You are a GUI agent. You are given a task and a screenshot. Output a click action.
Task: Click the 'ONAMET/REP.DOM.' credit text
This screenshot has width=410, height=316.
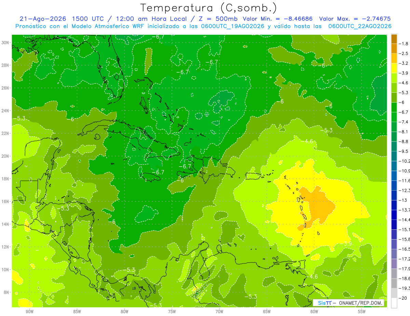(360, 303)
